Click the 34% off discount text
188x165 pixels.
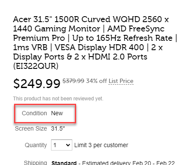(x=97, y=81)
